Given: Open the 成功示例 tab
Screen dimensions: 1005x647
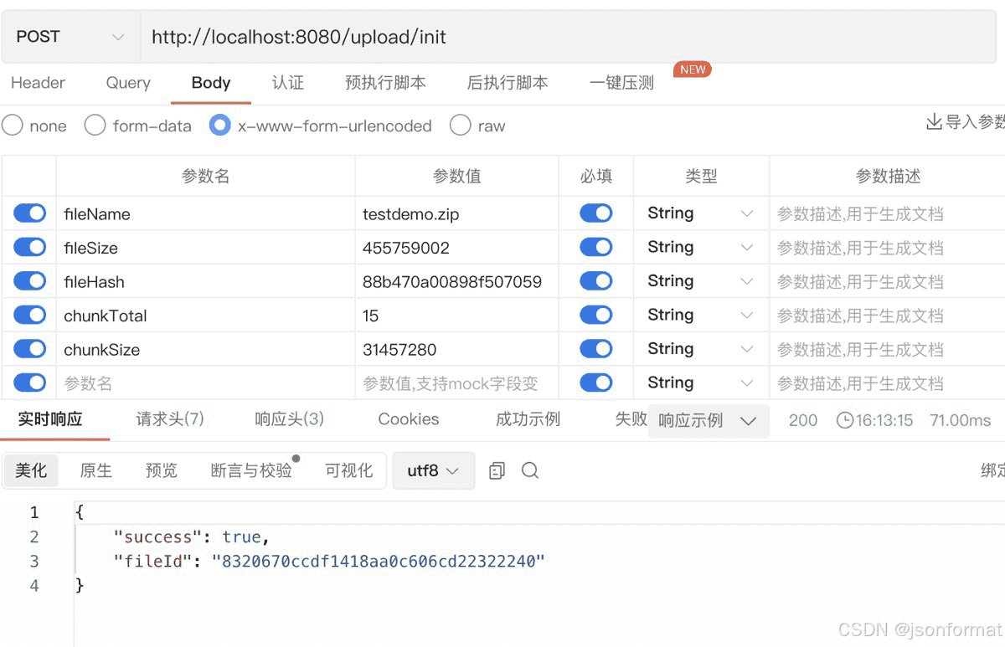Looking at the screenshot, I should [528, 419].
